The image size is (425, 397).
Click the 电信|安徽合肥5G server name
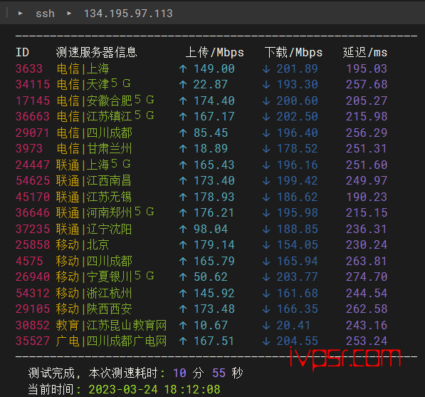(x=105, y=100)
